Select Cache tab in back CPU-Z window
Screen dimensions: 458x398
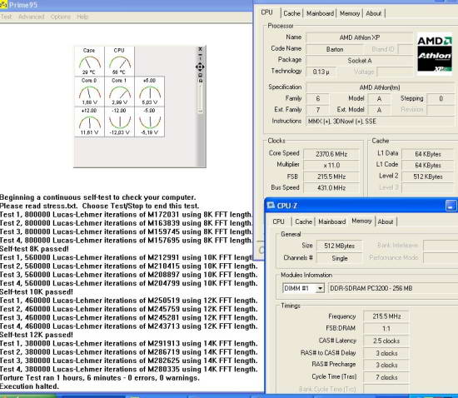pyautogui.click(x=291, y=13)
